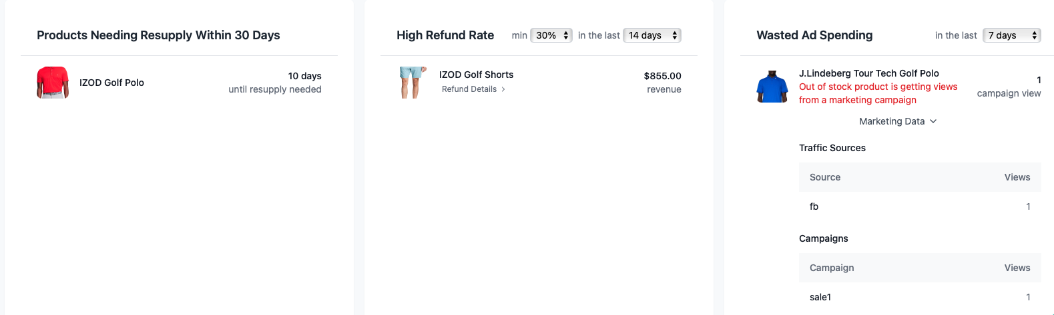Click the IZOD Golf Shorts product image
The height and width of the screenshot is (315, 1054).
413,83
